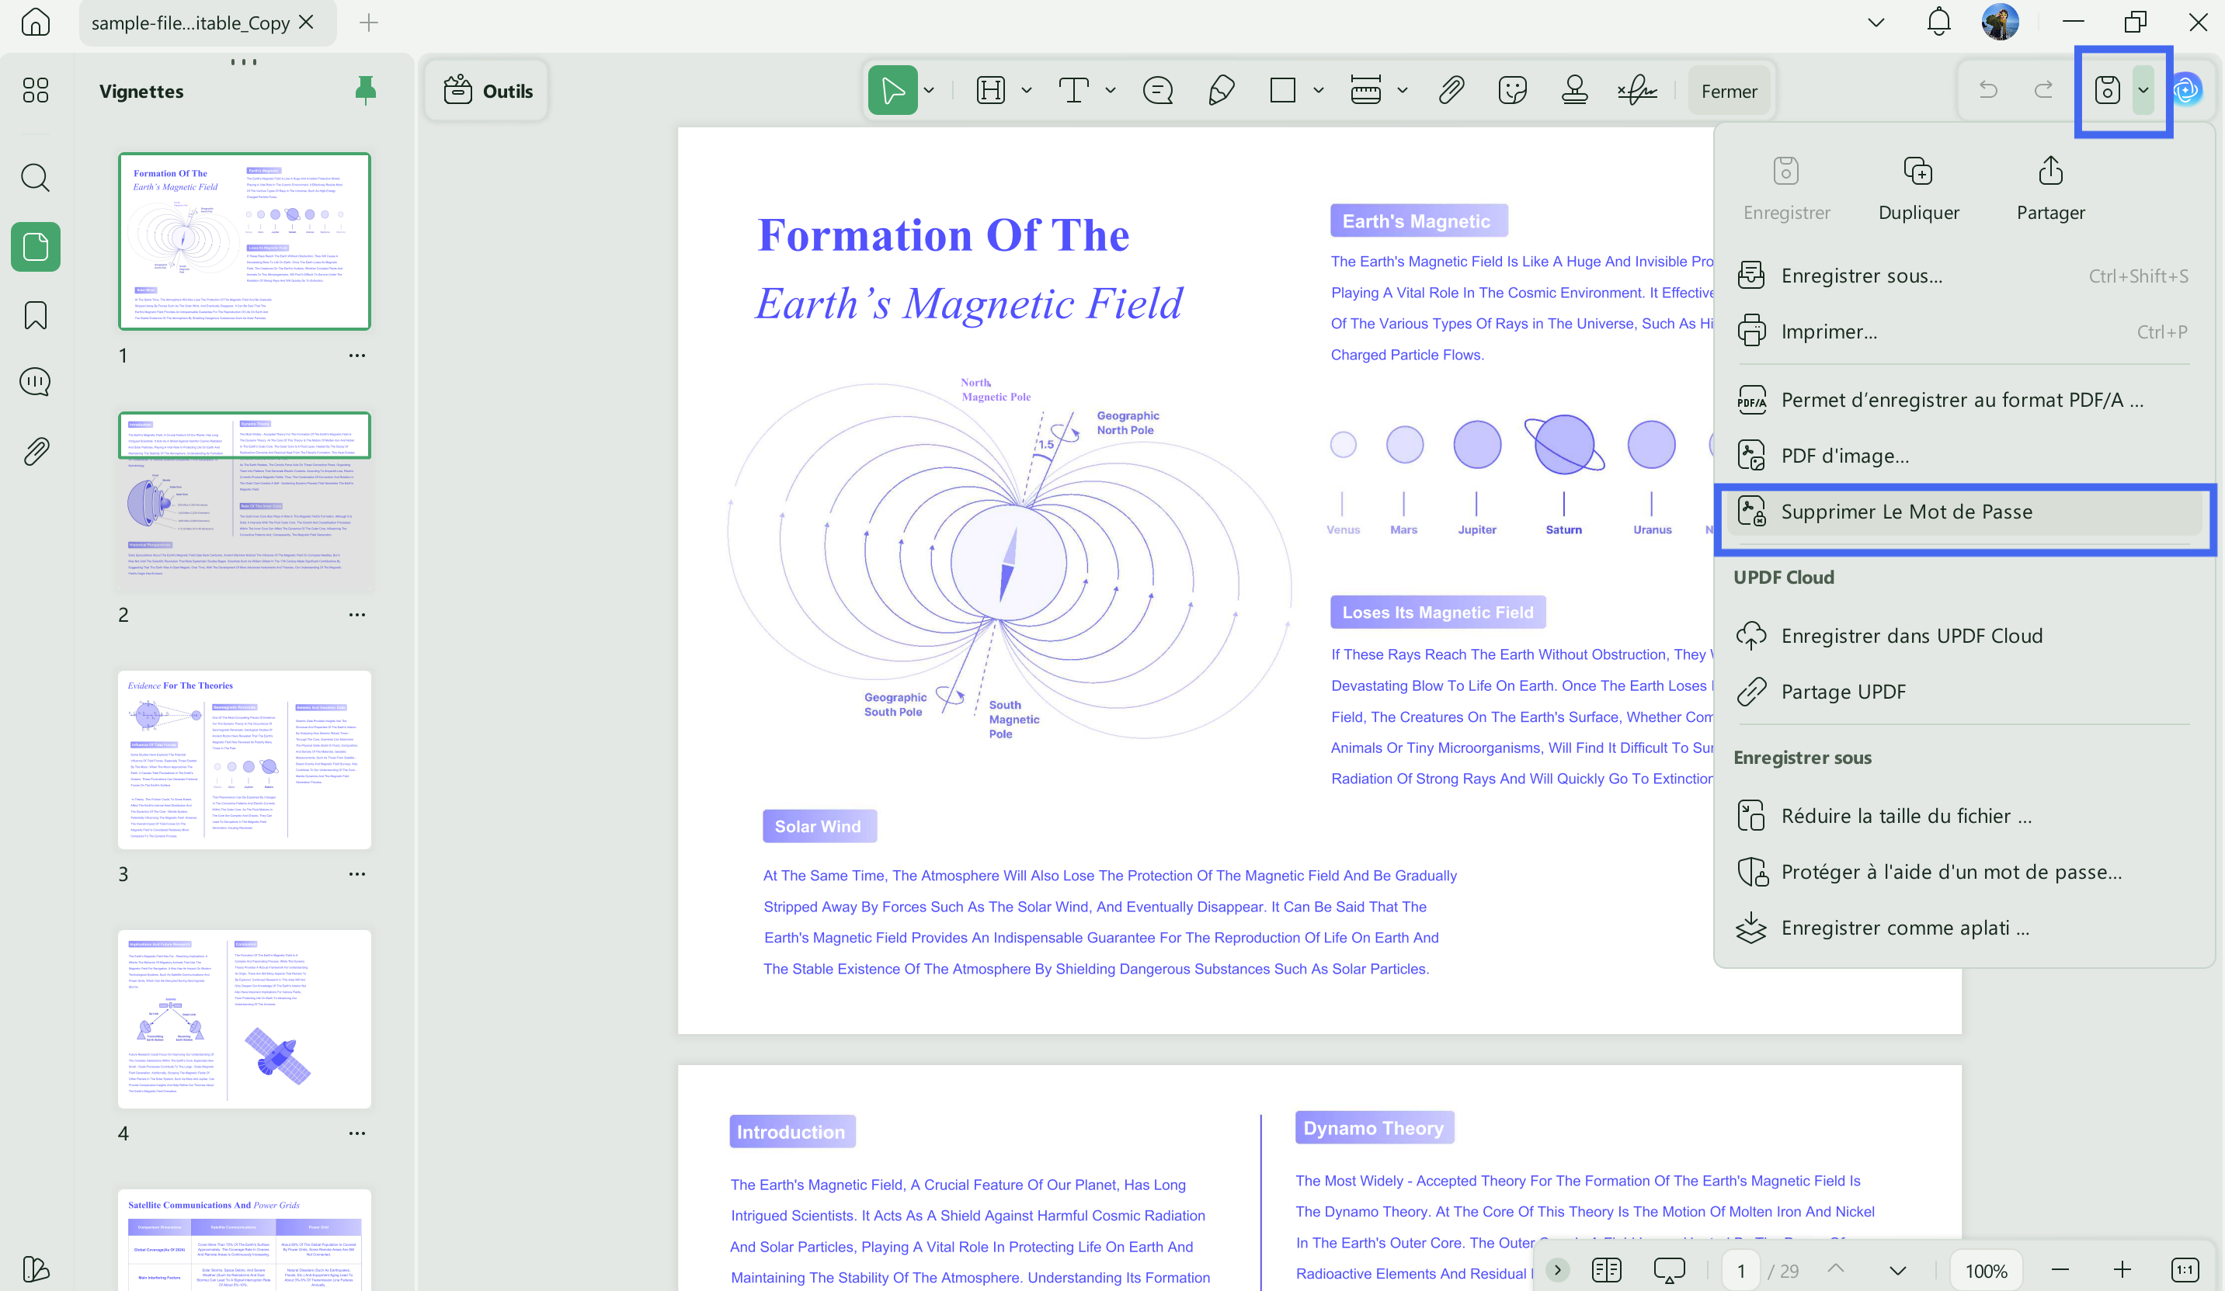Open the Outils tools menu

(x=488, y=90)
